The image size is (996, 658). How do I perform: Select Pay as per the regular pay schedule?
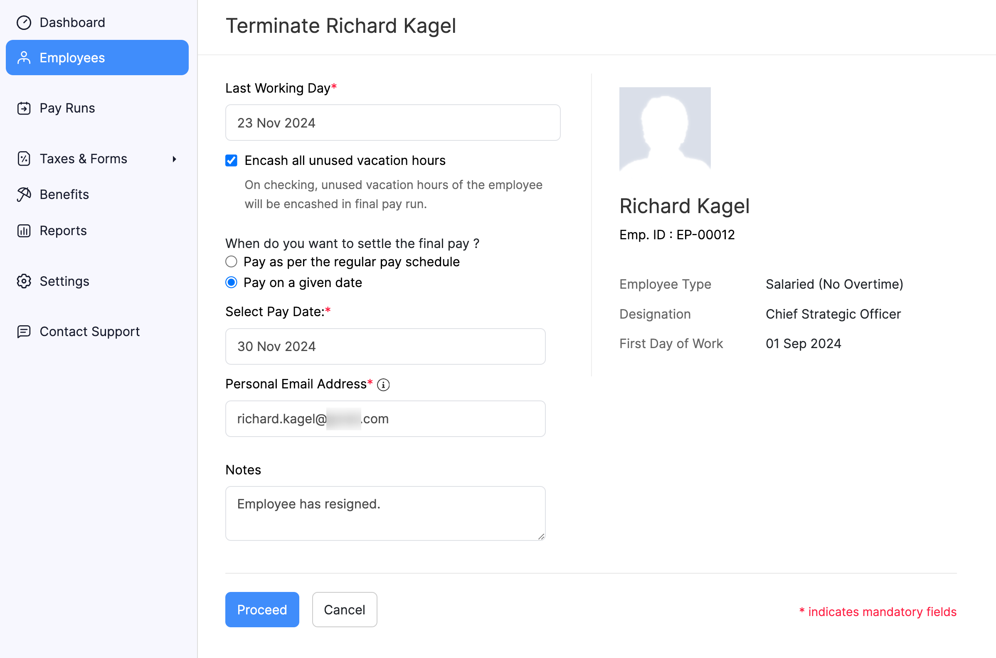point(232,261)
